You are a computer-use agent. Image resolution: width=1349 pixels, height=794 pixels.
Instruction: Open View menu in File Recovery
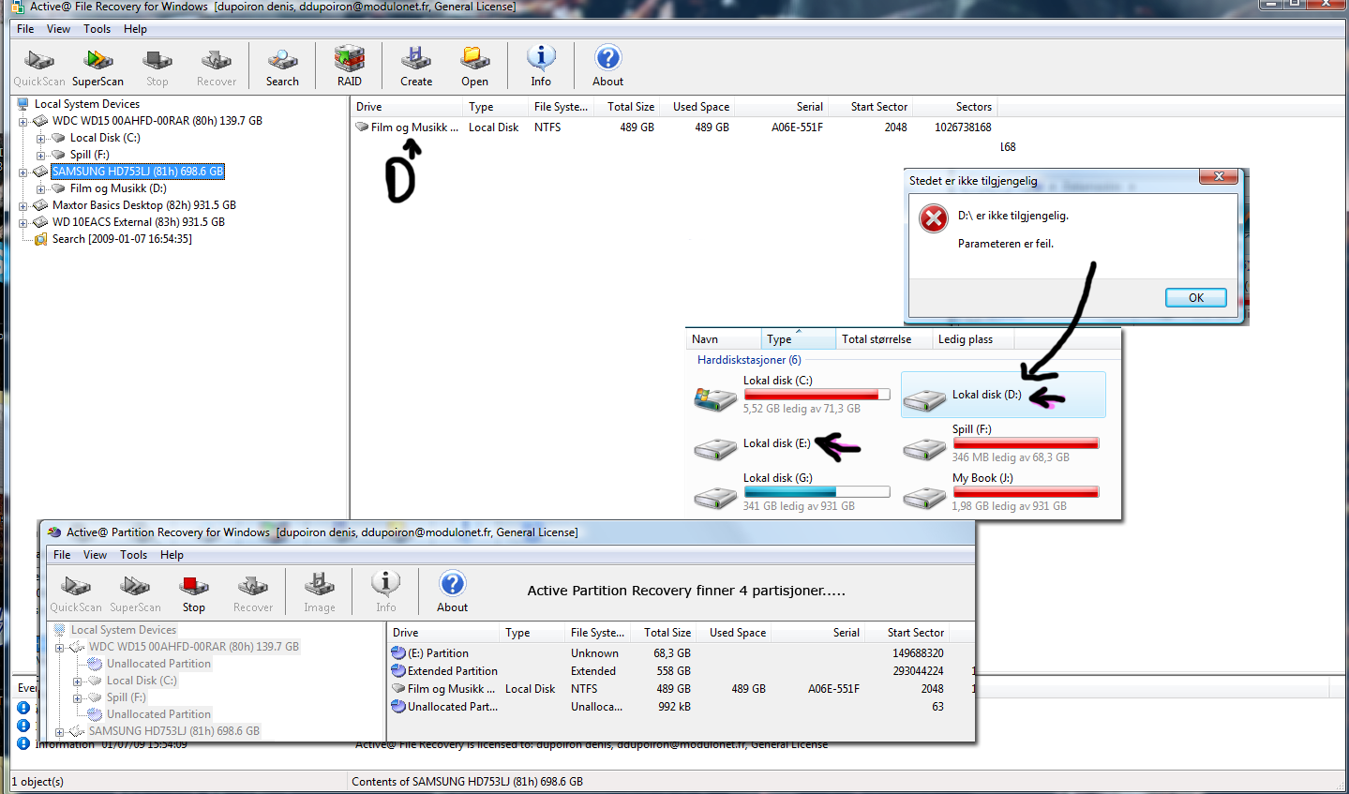(x=58, y=29)
